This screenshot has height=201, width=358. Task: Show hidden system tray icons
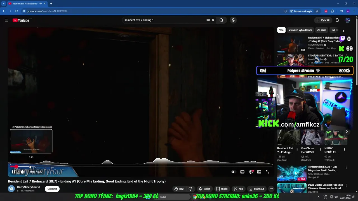(x=318, y=197)
